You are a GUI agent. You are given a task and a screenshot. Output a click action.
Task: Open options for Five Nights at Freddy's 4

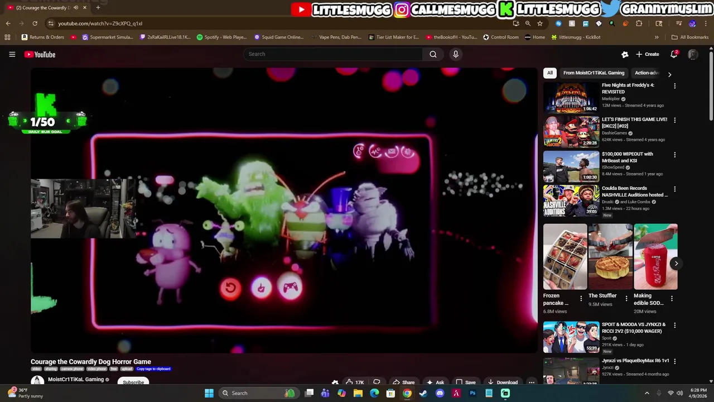tap(674, 86)
